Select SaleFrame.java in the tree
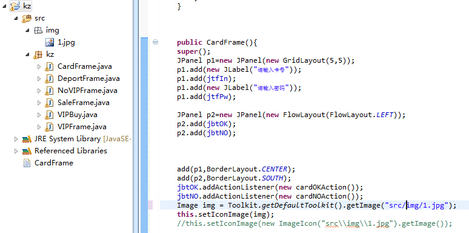 tap(84, 103)
